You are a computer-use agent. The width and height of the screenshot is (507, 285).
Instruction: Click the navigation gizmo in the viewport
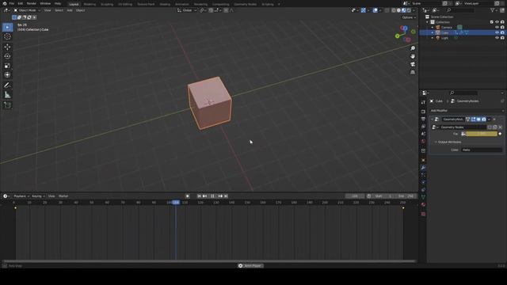coord(405,33)
